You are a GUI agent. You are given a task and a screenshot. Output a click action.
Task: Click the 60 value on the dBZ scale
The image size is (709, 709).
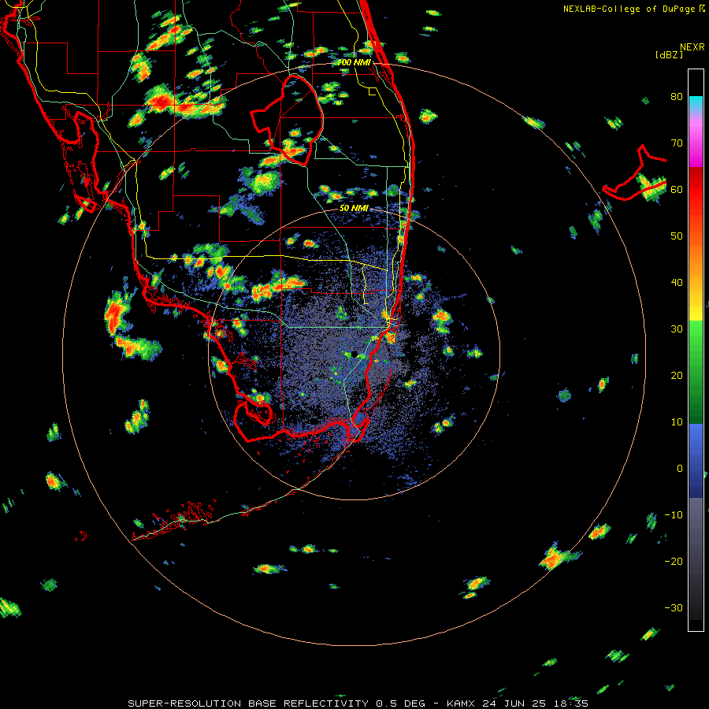pos(677,190)
